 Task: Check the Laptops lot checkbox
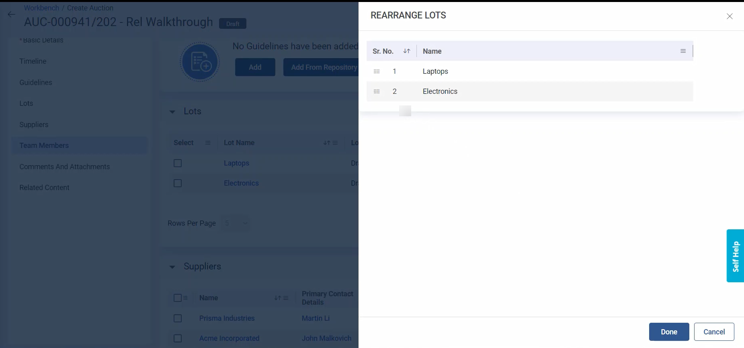178,163
